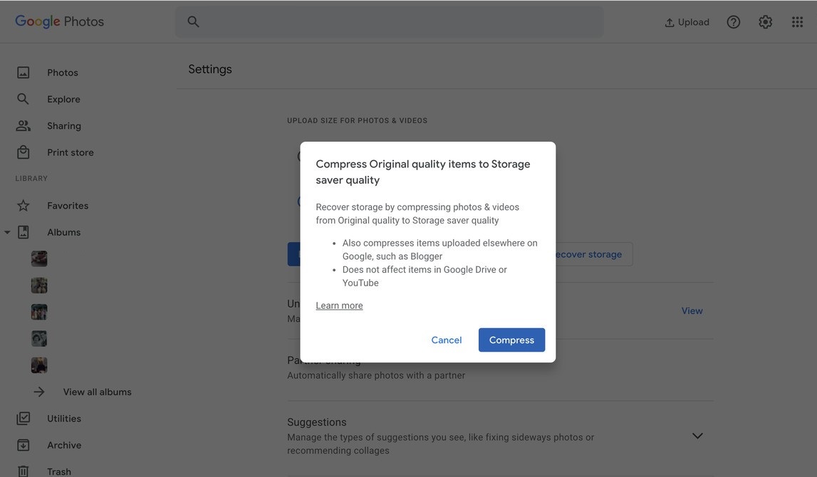
Task: Select the first album thumbnail
Action: click(39, 258)
